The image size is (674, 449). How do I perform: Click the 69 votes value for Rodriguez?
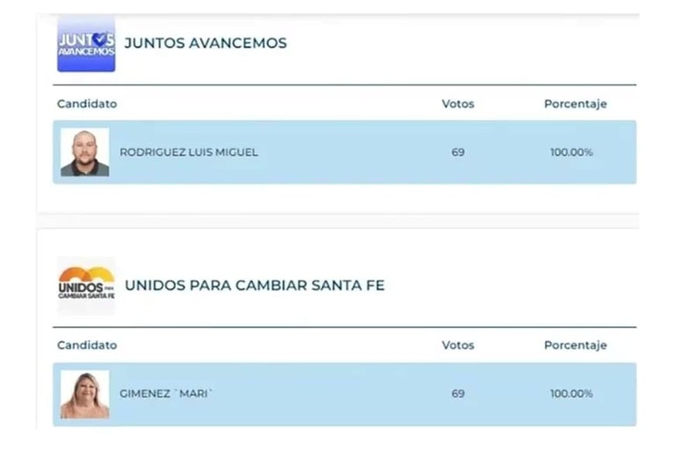click(x=459, y=153)
